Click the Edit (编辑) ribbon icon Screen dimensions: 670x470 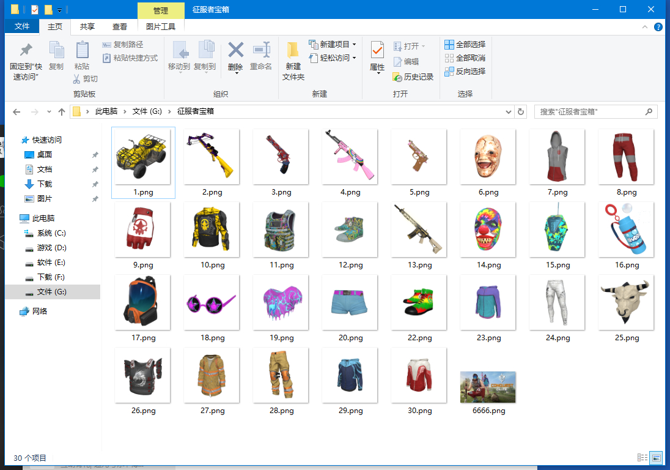pos(397,62)
